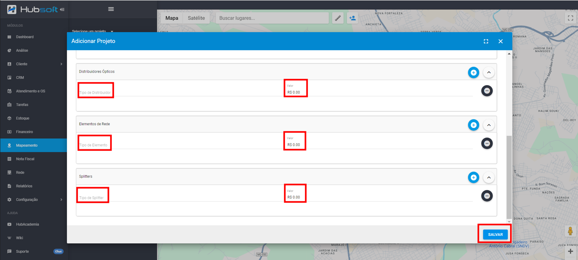Add a new Elementos de Rede row
Viewport: 578px width, 260px height.
point(473,125)
